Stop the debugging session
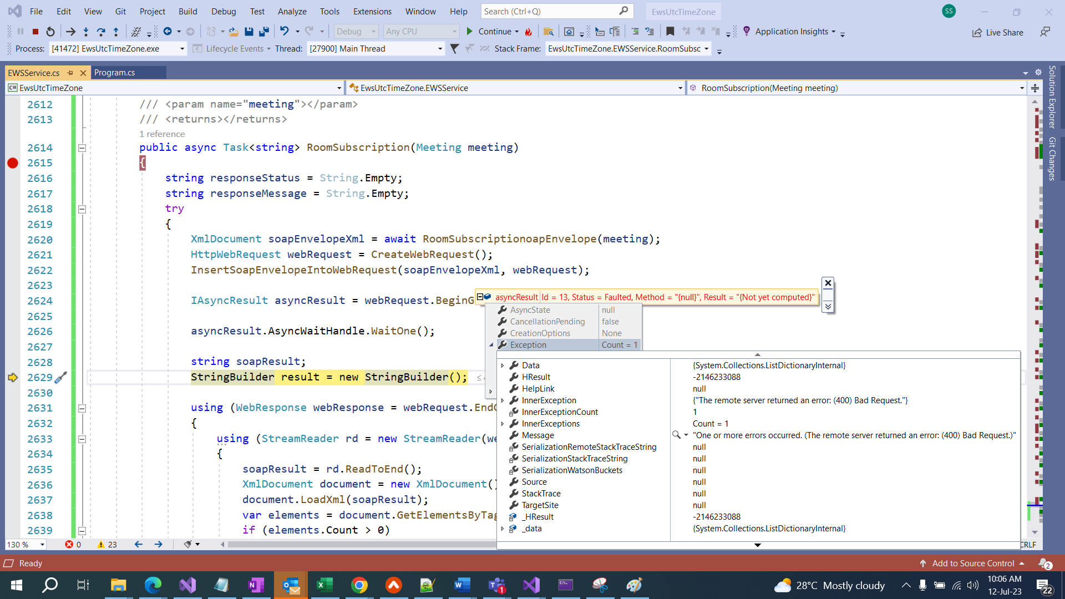 [35, 31]
